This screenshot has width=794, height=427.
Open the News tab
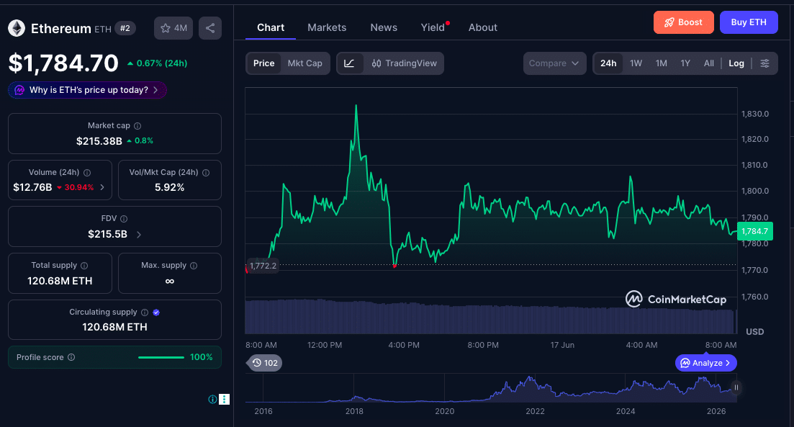click(x=384, y=28)
